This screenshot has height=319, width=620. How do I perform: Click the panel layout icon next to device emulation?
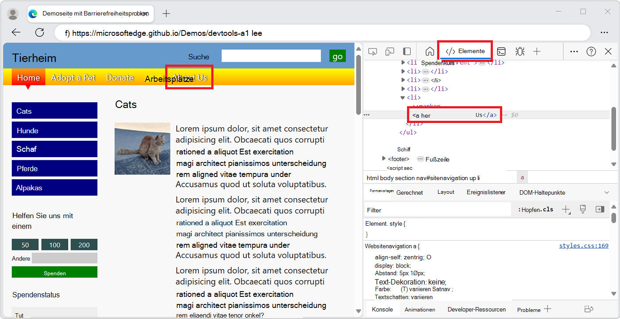click(x=407, y=51)
